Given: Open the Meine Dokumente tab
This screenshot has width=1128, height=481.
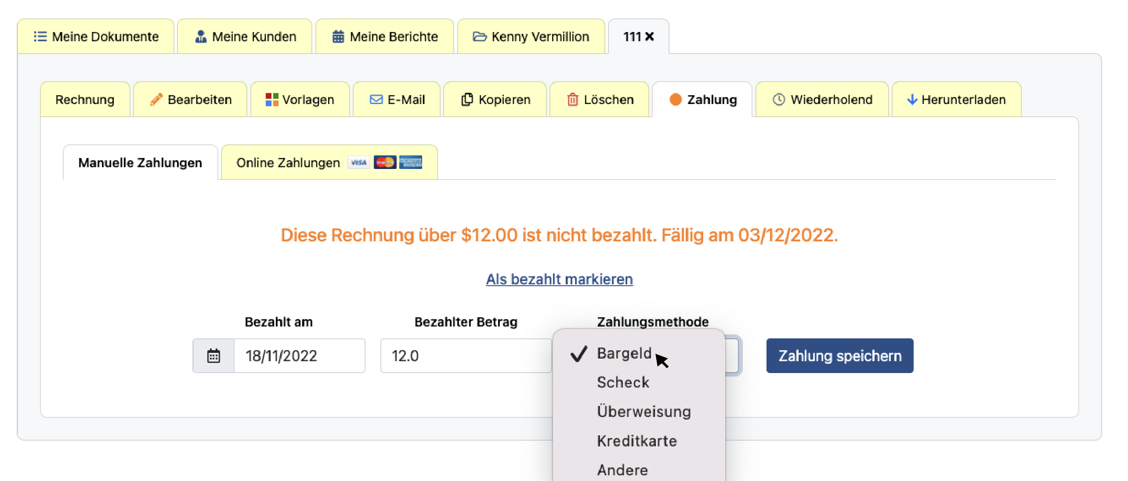Looking at the screenshot, I should coord(96,36).
